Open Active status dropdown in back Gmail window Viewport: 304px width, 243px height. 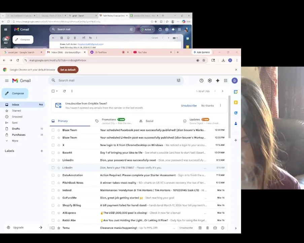pyautogui.click(x=147, y=29)
